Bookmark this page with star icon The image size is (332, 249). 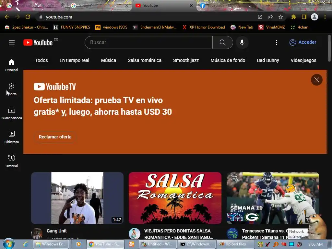pos(281,17)
